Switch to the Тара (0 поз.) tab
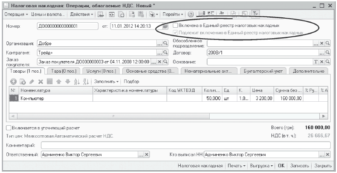337x173 pixels. pyautogui.click(x=63, y=71)
